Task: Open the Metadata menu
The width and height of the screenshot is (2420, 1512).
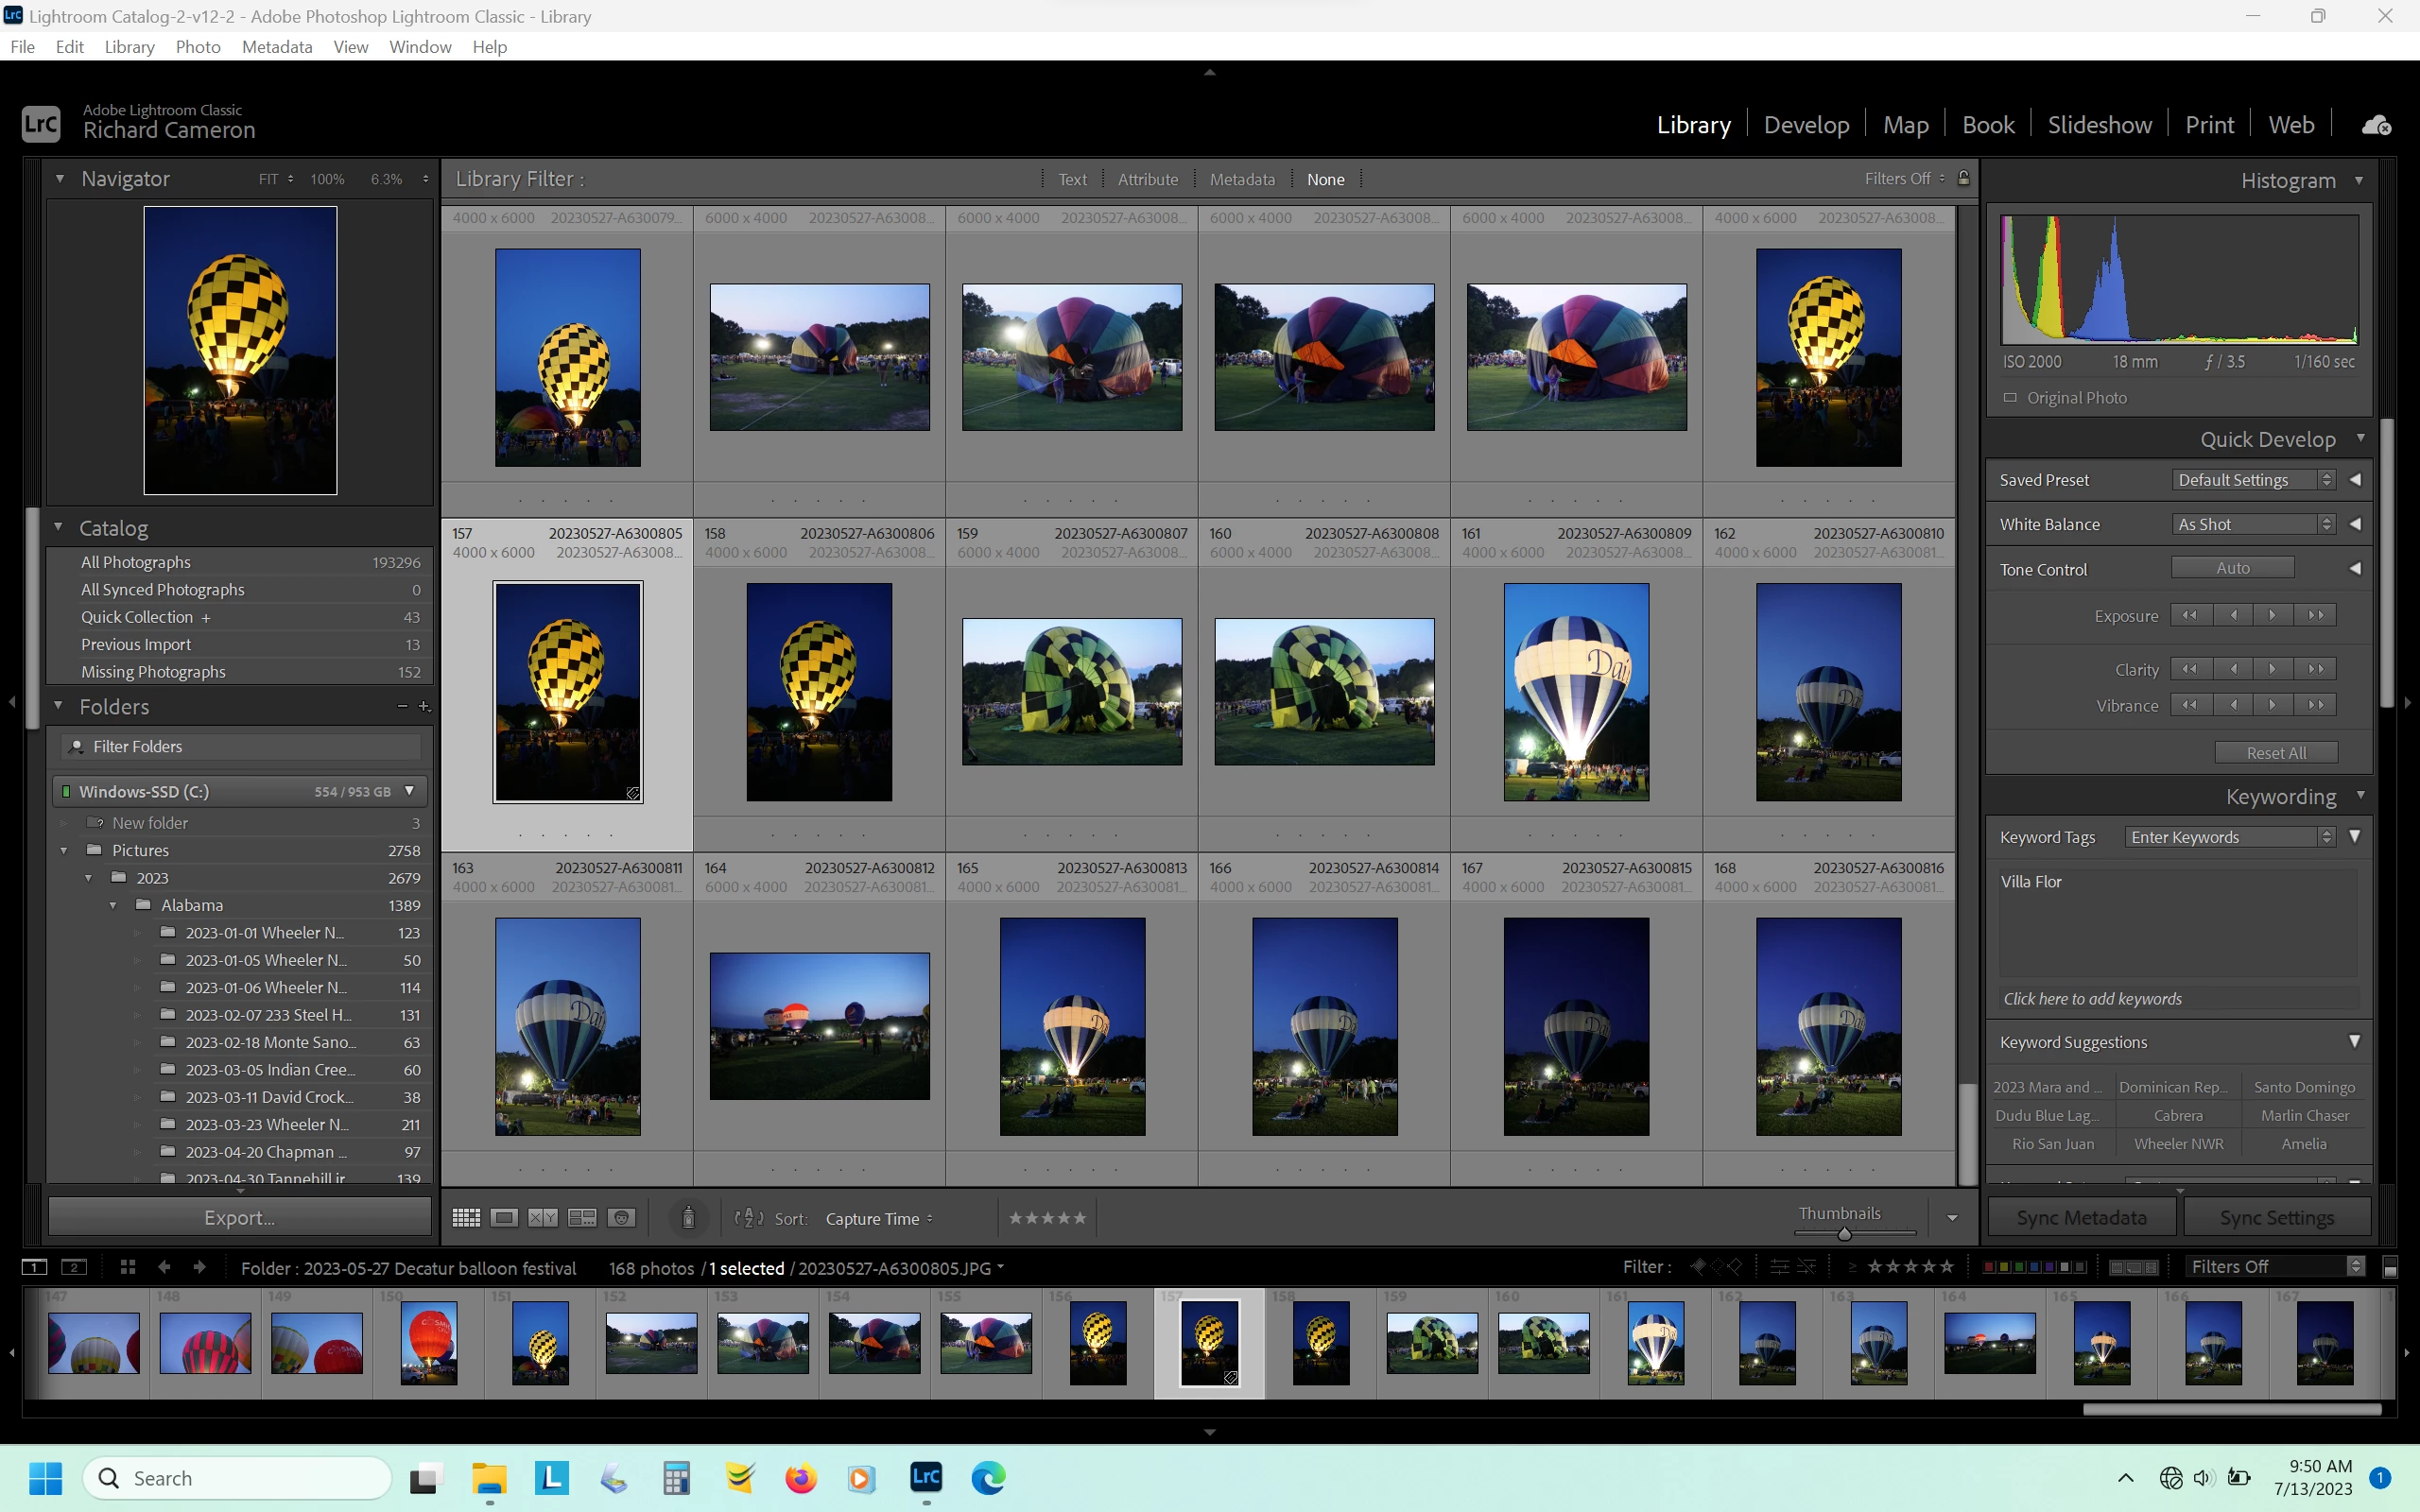Action: point(276,47)
